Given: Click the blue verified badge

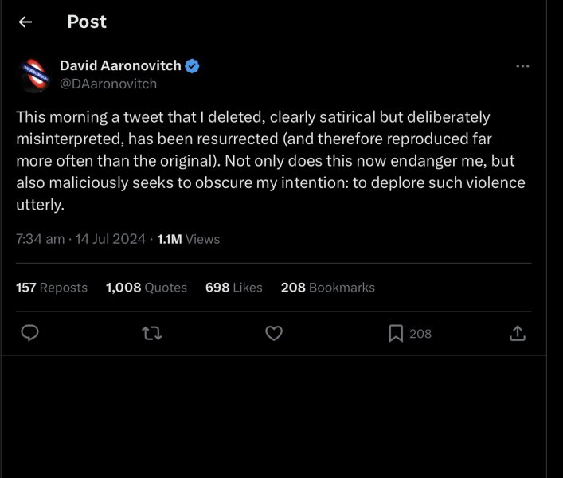Looking at the screenshot, I should [x=193, y=66].
